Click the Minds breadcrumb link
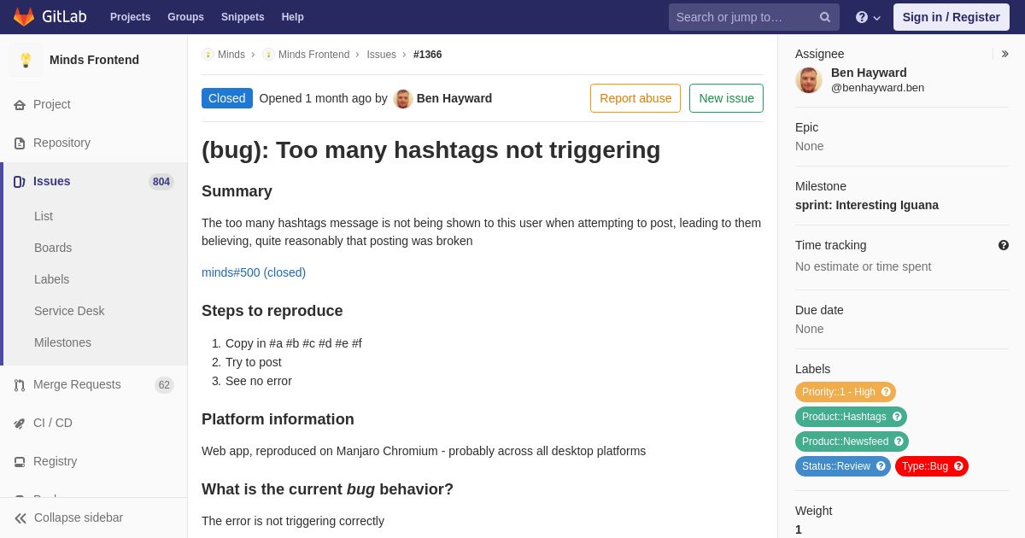 [x=231, y=55]
